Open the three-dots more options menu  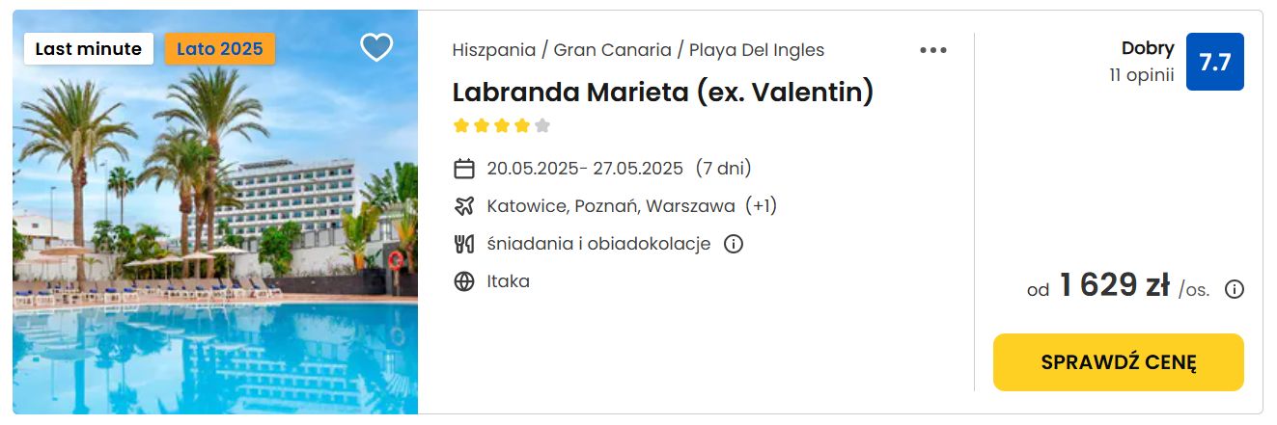(933, 50)
